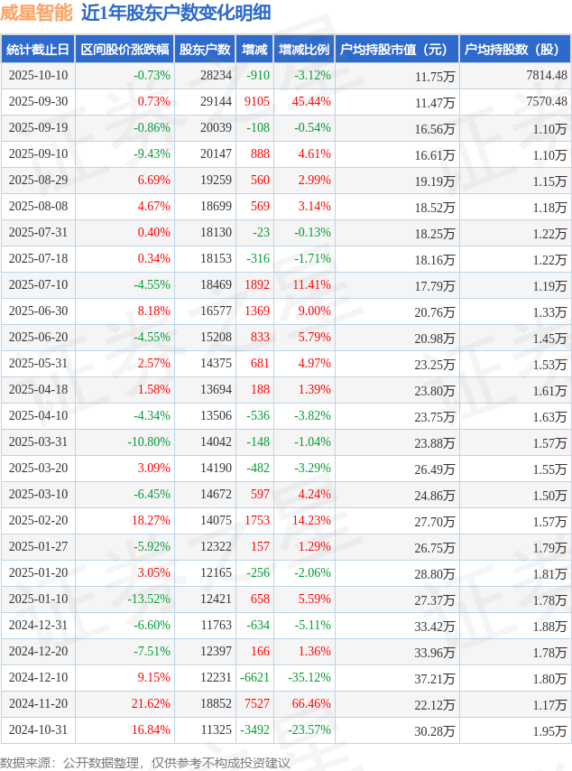Click the 股东户数 column header

pos(205,50)
